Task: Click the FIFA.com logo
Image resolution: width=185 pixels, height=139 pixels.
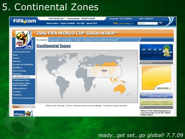Action: click(25, 21)
